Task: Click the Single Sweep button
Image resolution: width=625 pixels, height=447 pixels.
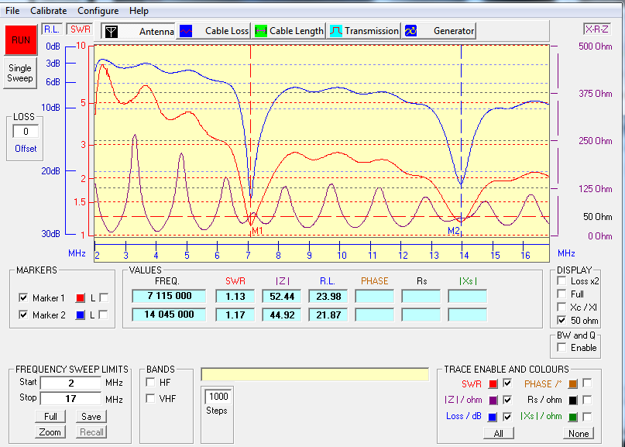Action: pos(20,74)
